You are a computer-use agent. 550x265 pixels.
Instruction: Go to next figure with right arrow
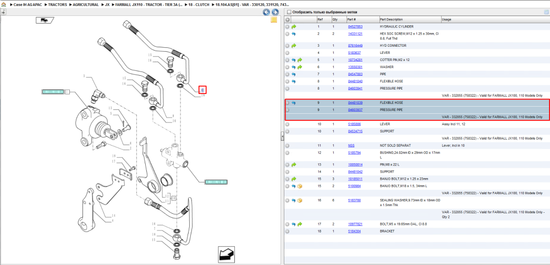tap(275, 12)
